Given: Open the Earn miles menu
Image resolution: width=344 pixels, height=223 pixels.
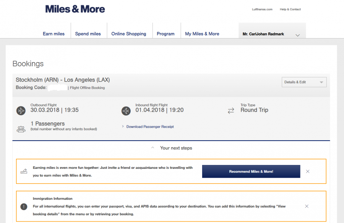Looking at the screenshot, I should (x=54, y=34).
